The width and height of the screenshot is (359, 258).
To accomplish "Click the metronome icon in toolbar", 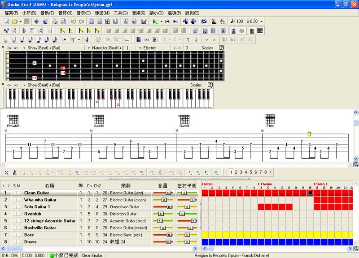I will [214, 21].
